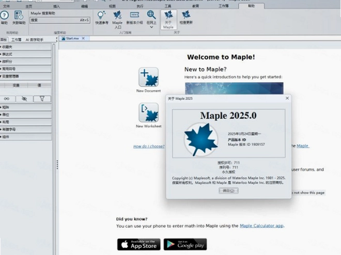Expand the 表达式 palette
341x255 pixels.
click(x=26, y=54)
